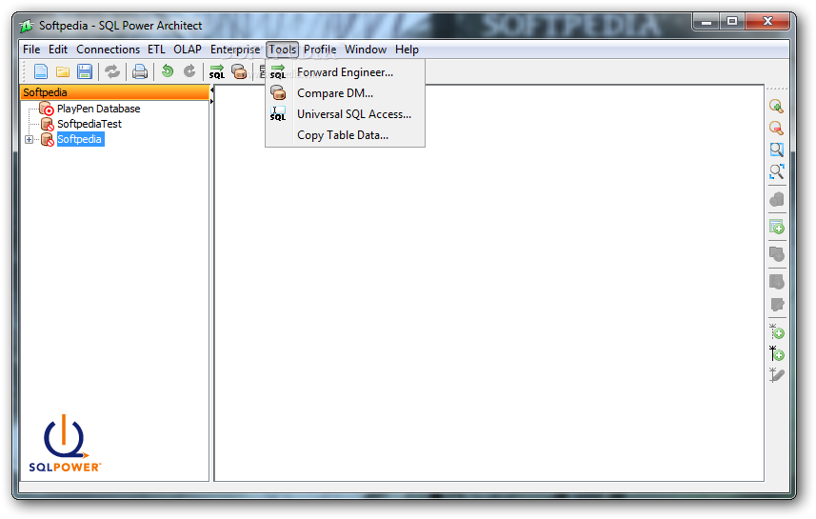The width and height of the screenshot is (816, 519).
Task: Click the Zoom Out magnifier icon
Action: 776,128
